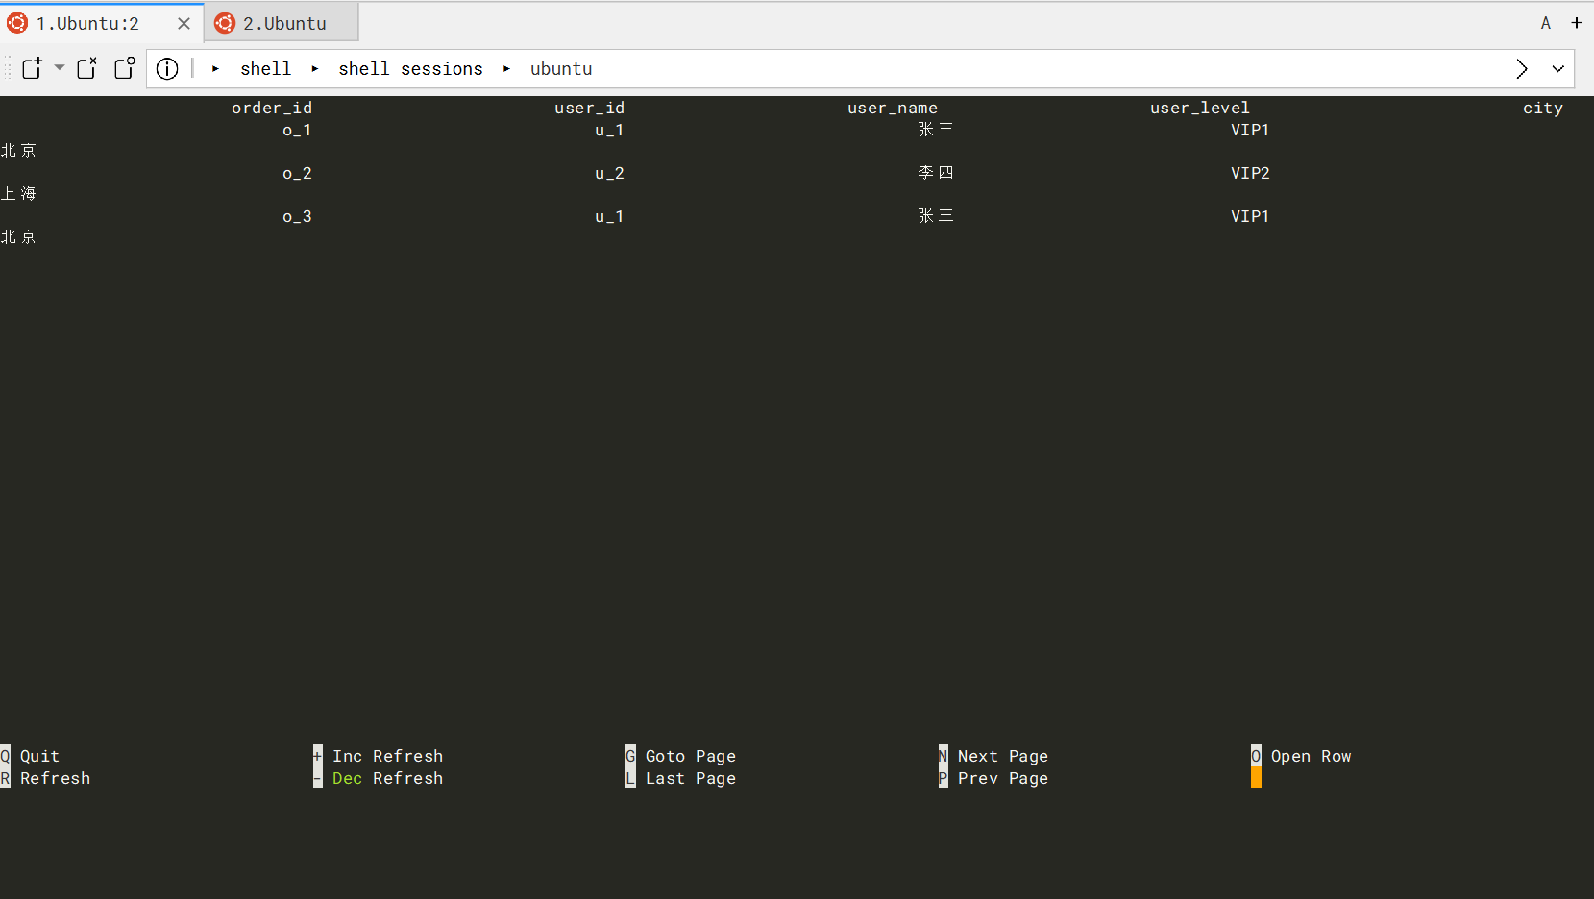Open the down chevron dropdown in the toolbar

coord(1558,68)
